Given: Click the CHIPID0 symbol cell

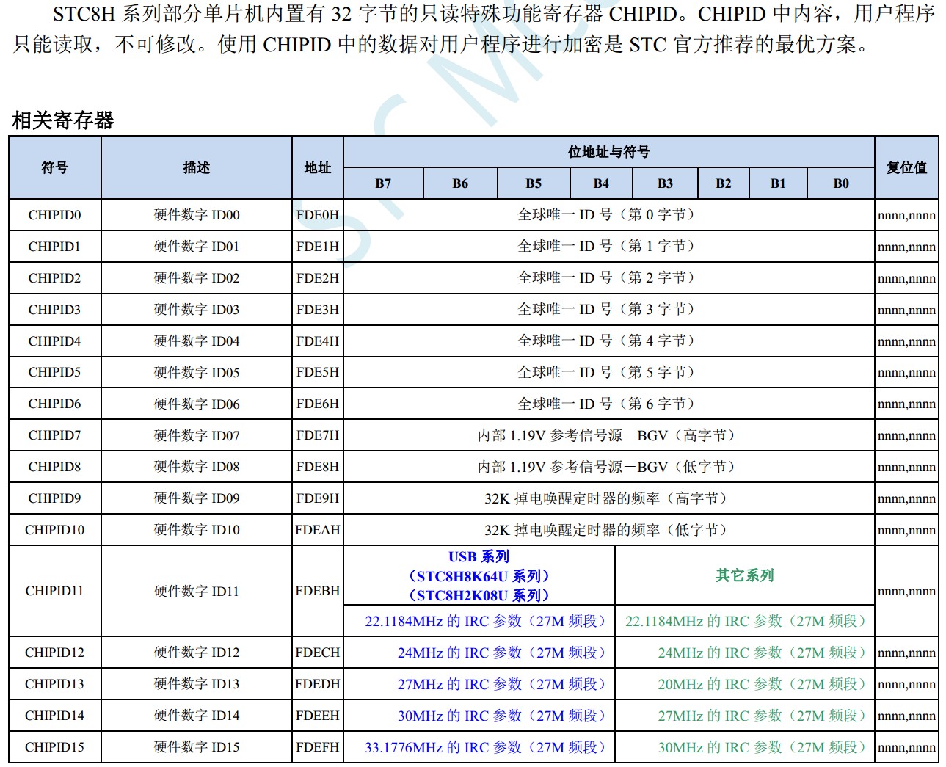Looking at the screenshot, I should tap(55, 215).
